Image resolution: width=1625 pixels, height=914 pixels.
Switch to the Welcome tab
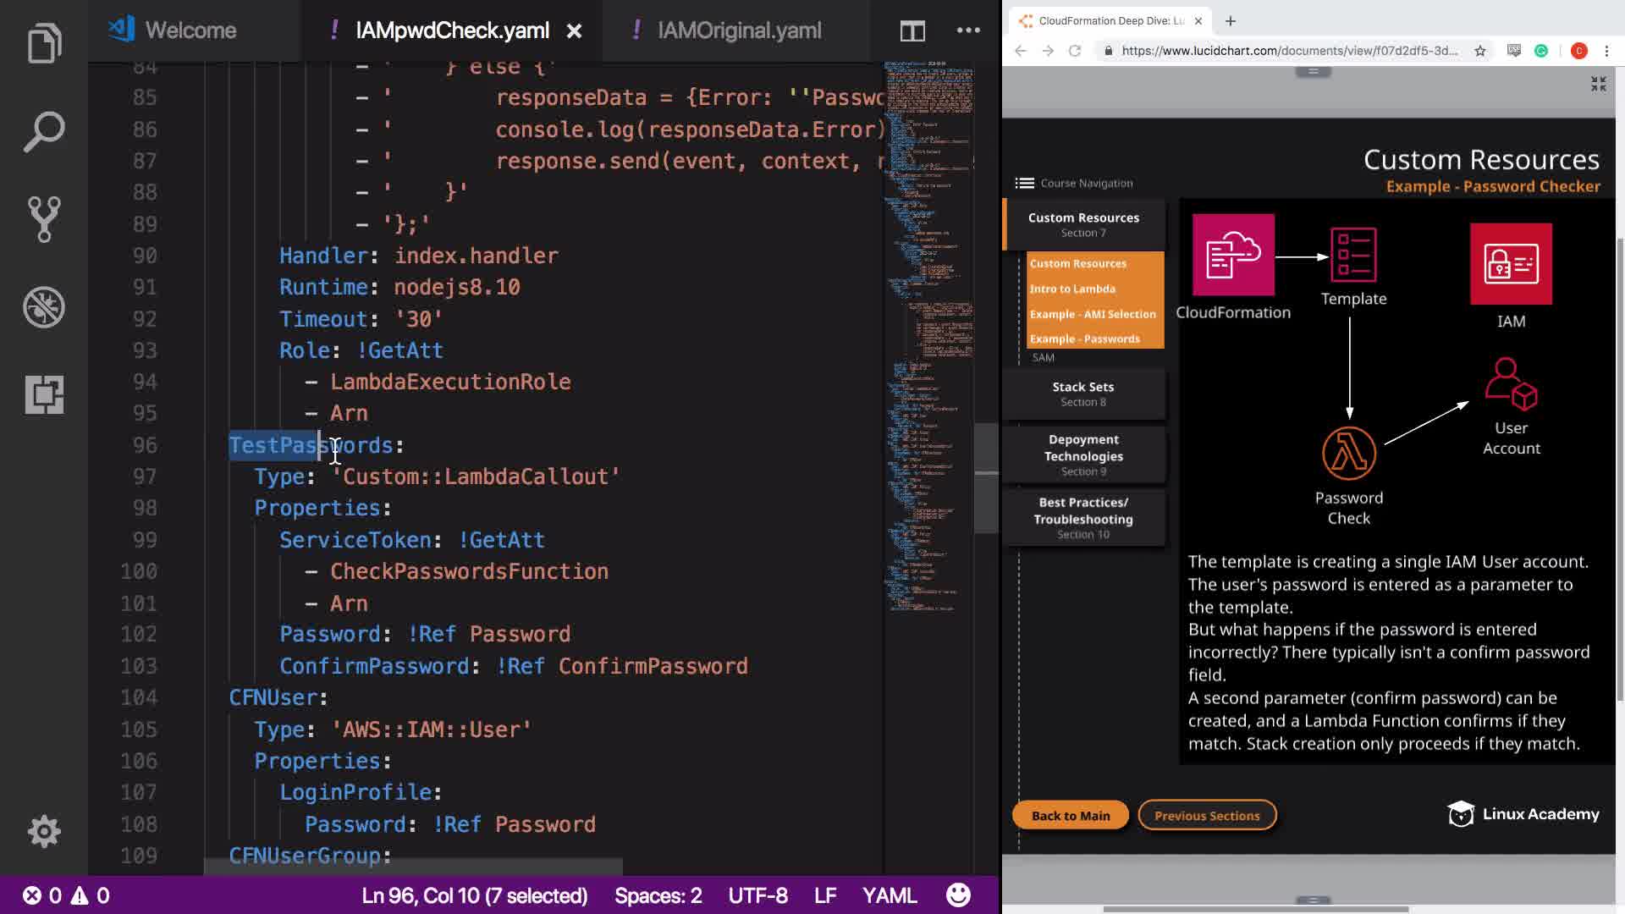190,31
